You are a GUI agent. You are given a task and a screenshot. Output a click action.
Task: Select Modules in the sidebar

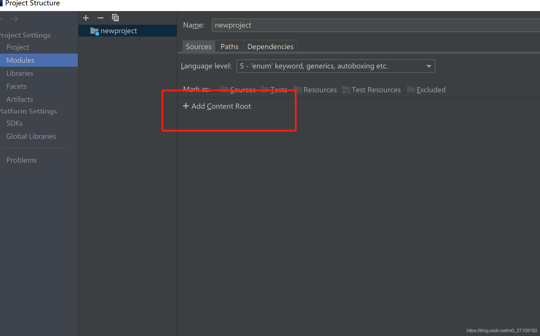pyautogui.click(x=39, y=60)
